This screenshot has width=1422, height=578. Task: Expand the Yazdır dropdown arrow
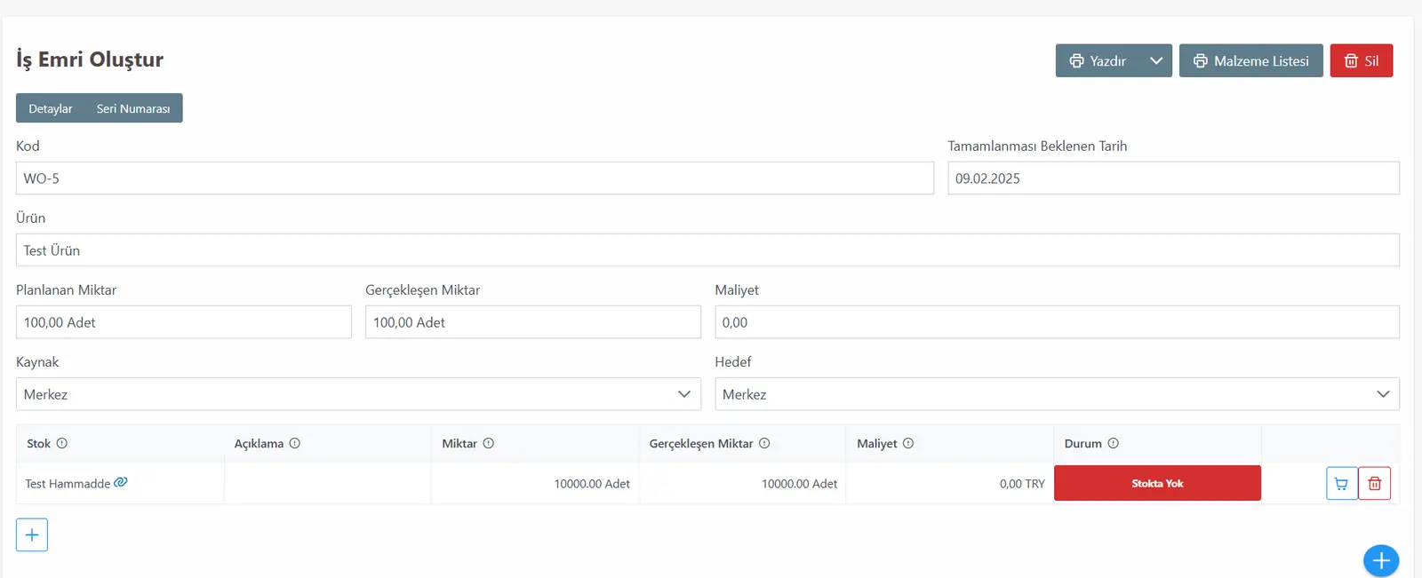click(x=1156, y=60)
